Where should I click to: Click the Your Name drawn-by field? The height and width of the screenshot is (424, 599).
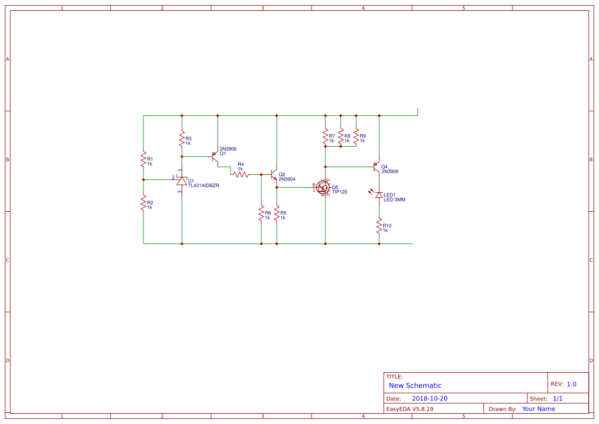(x=538, y=409)
